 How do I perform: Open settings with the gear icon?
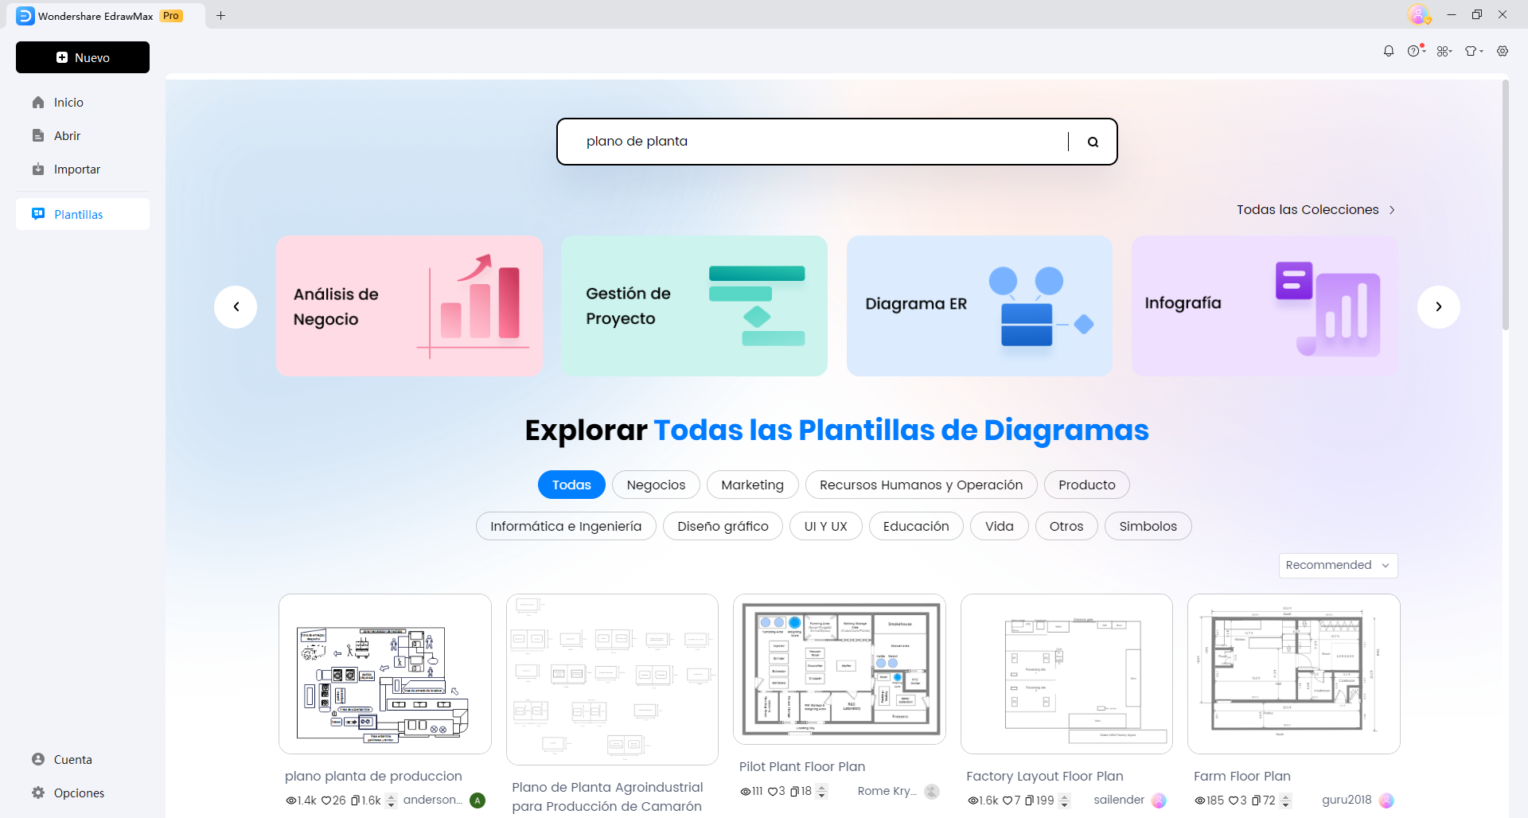pyautogui.click(x=1503, y=50)
